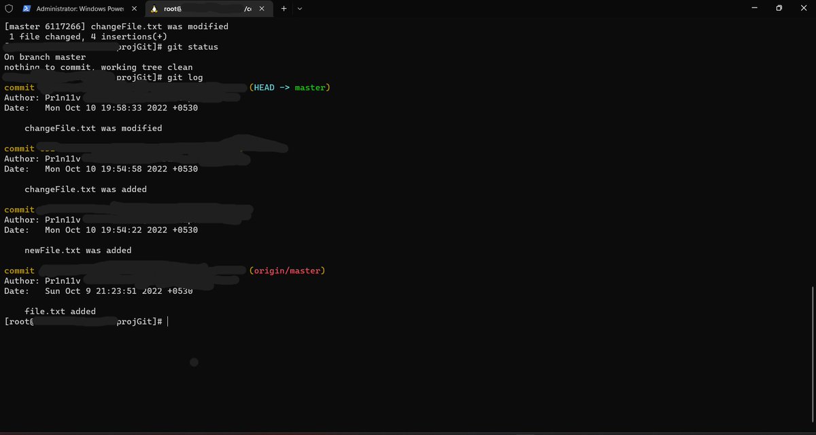Close the root@ terminal tab
Screen dimensions: 816x435
tap(263, 9)
